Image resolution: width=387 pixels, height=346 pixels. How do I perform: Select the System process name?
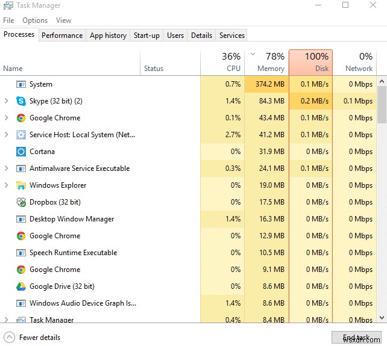click(x=41, y=84)
